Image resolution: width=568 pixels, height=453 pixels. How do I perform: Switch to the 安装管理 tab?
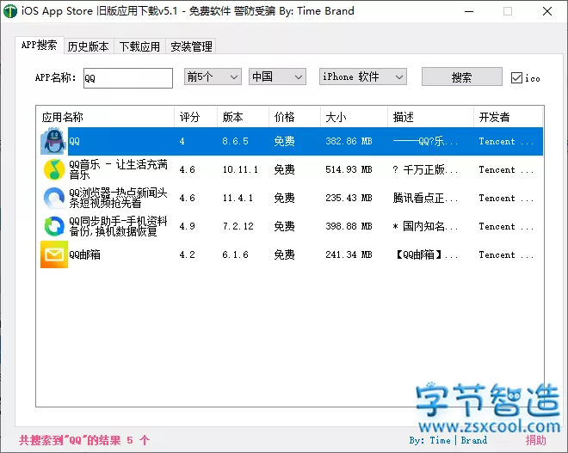point(191,46)
